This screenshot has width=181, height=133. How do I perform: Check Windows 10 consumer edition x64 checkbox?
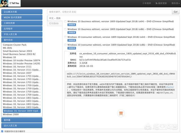point(65,37)
